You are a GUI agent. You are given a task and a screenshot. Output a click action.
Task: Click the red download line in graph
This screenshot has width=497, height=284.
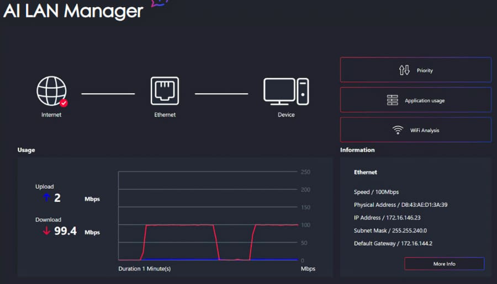pos(179,225)
